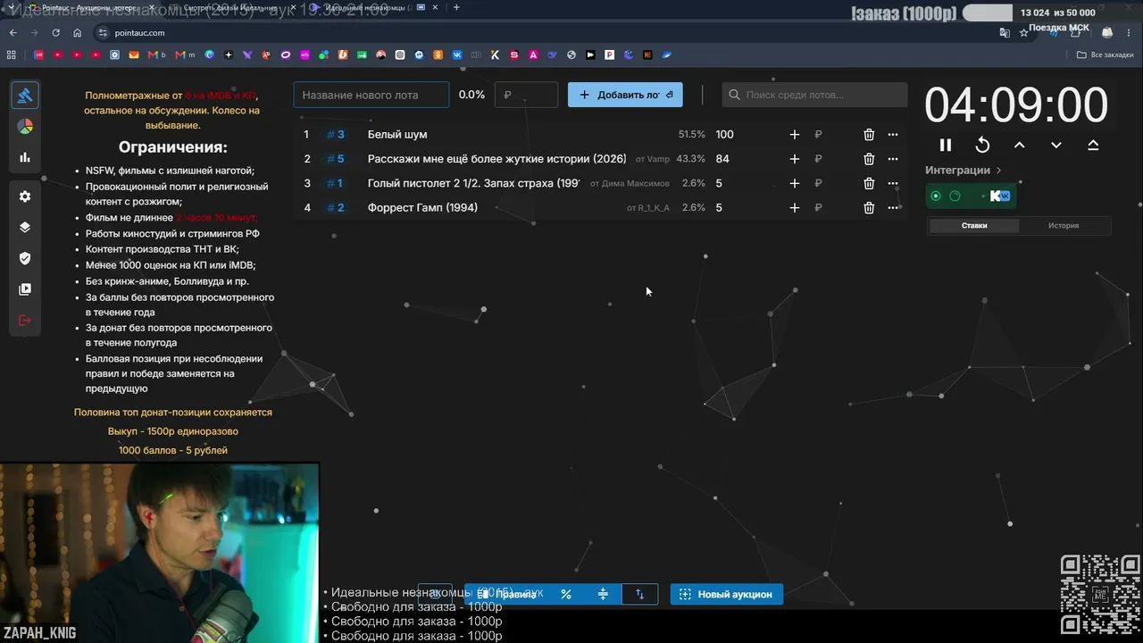Delete the Расскажи мне ещё lot

point(869,159)
